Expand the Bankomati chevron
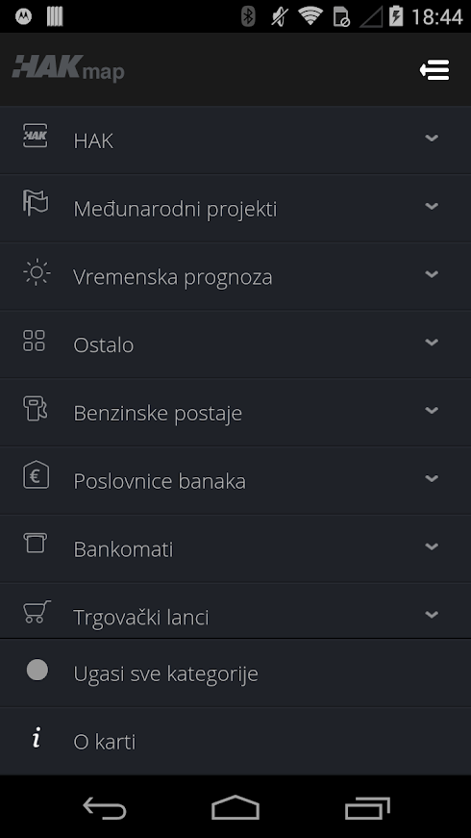Image resolution: width=471 pixels, height=838 pixels. (x=432, y=546)
